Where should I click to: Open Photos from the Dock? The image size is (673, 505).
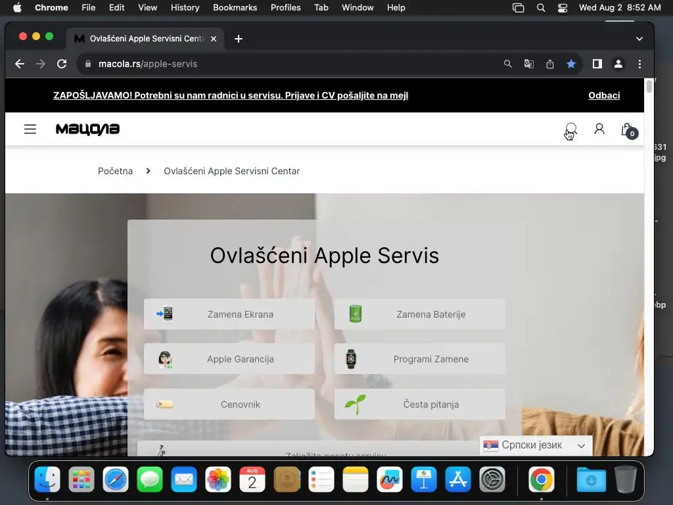[218, 479]
